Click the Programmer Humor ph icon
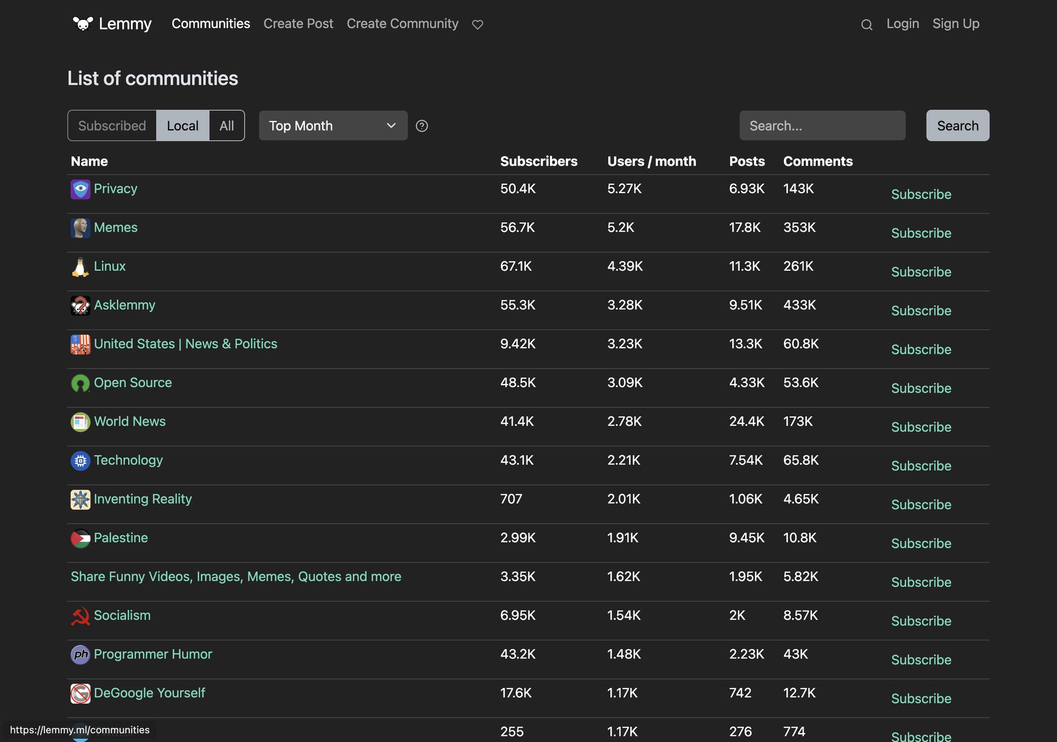 tap(80, 655)
